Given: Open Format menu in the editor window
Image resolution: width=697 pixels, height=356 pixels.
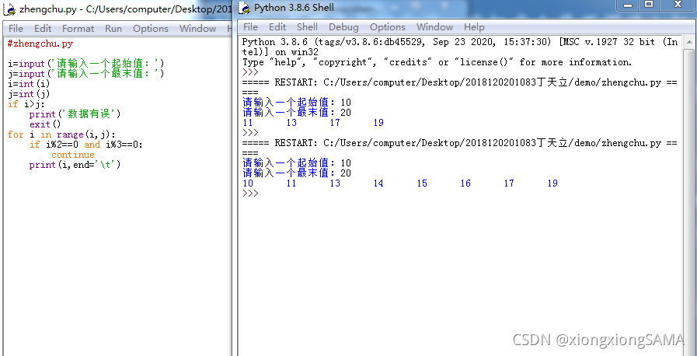Looking at the screenshot, I should (x=78, y=29).
